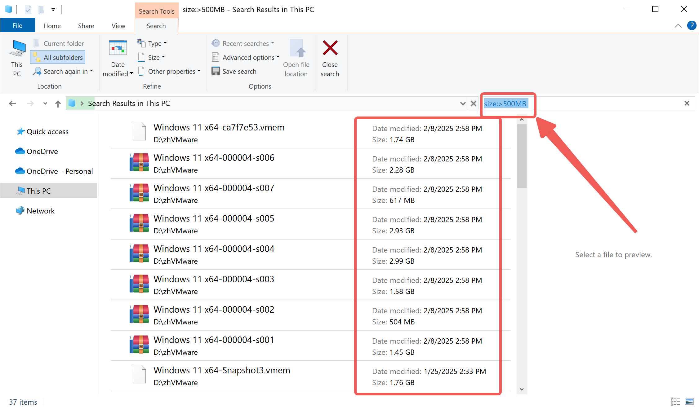Viewport: 699px width, 409px height.
Task: Go up one level with Up arrow
Action: point(58,103)
